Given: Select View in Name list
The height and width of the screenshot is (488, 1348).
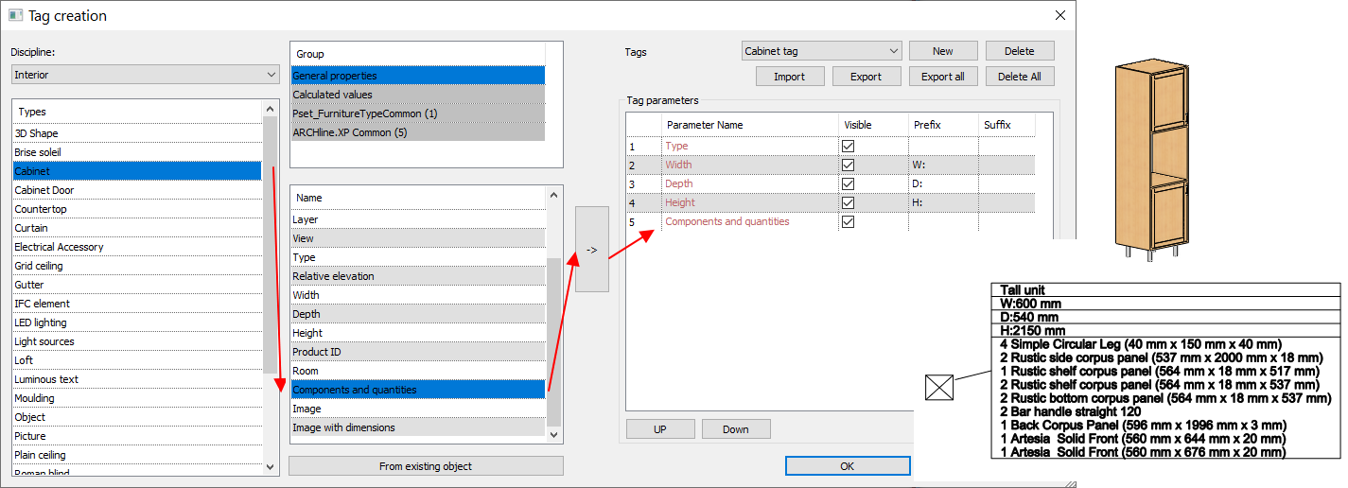Looking at the screenshot, I should (x=418, y=238).
